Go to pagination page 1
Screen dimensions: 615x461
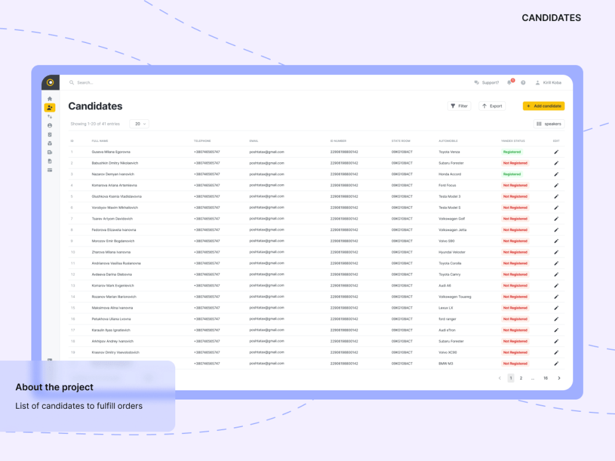coord(510,378)
